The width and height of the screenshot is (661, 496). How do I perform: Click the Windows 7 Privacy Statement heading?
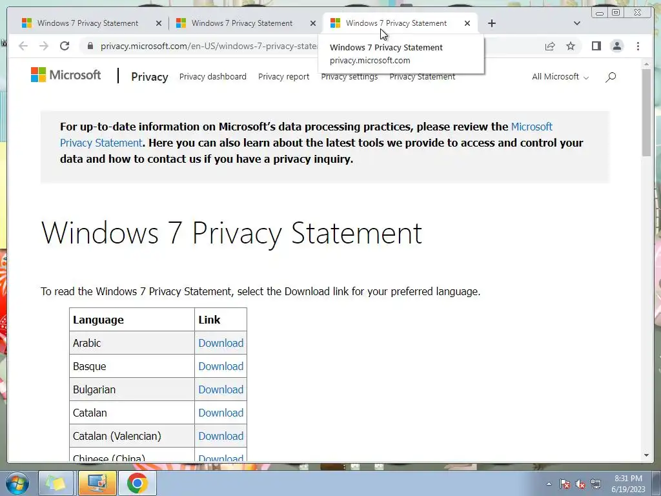click(232, 232)
